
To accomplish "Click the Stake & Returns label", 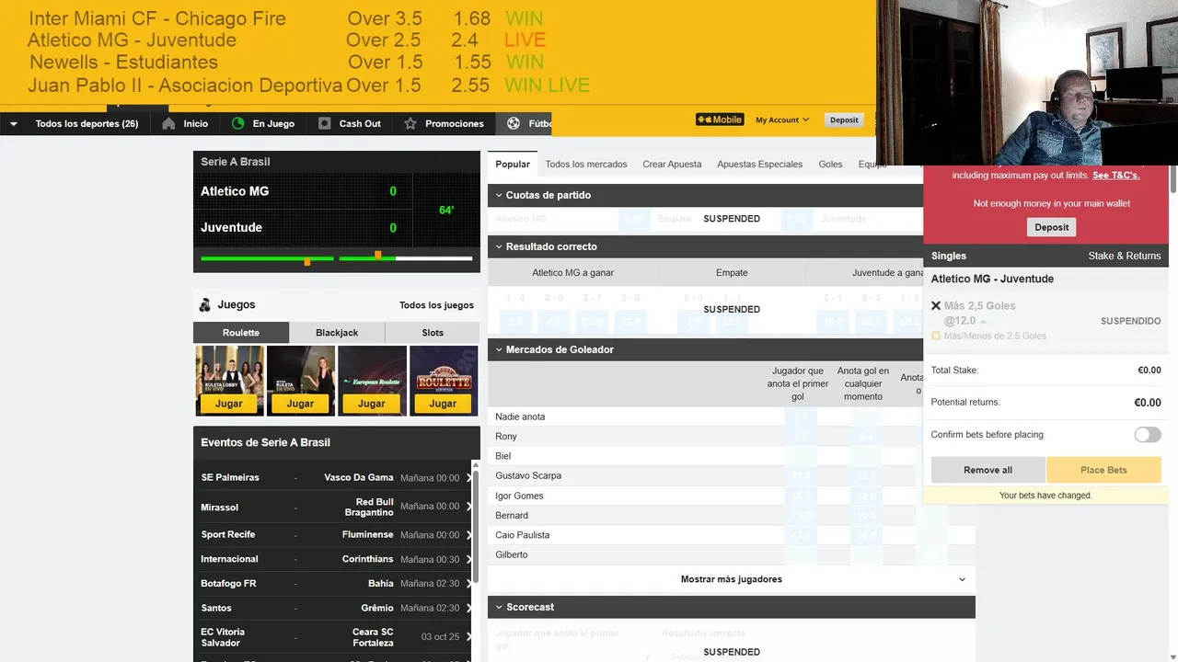I will click(x=1125, y=256).
